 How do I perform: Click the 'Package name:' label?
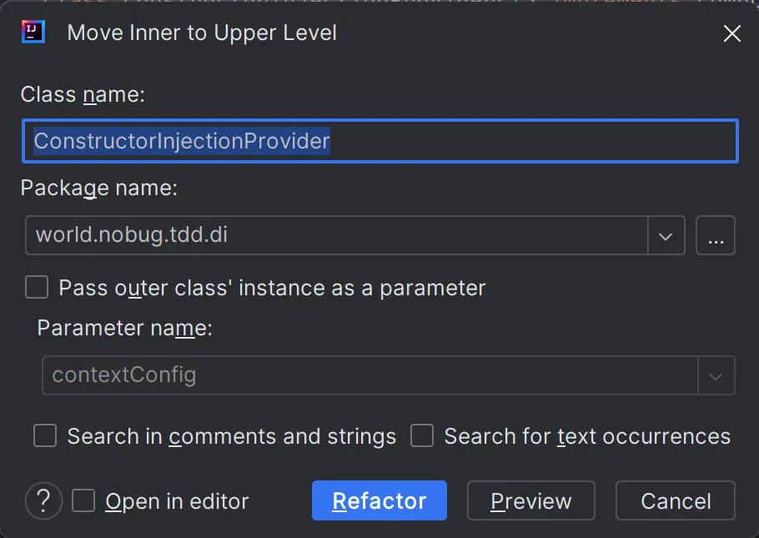(x=98, y=189)
